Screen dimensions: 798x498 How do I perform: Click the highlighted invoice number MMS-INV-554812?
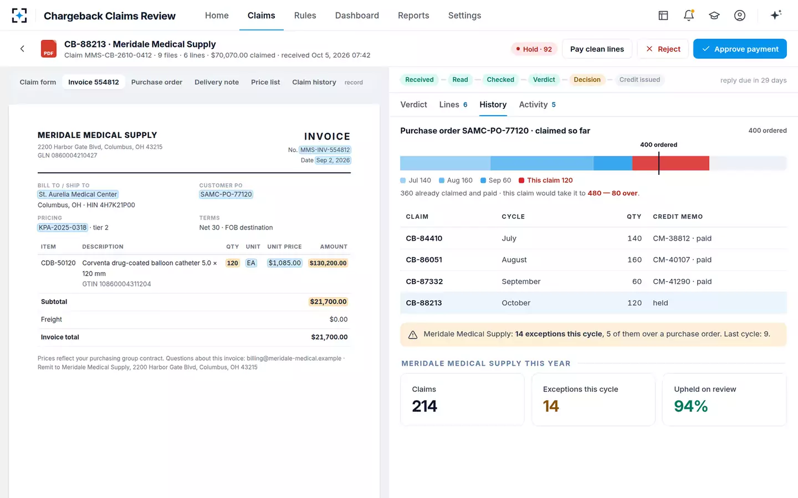(x=325, y=150)
